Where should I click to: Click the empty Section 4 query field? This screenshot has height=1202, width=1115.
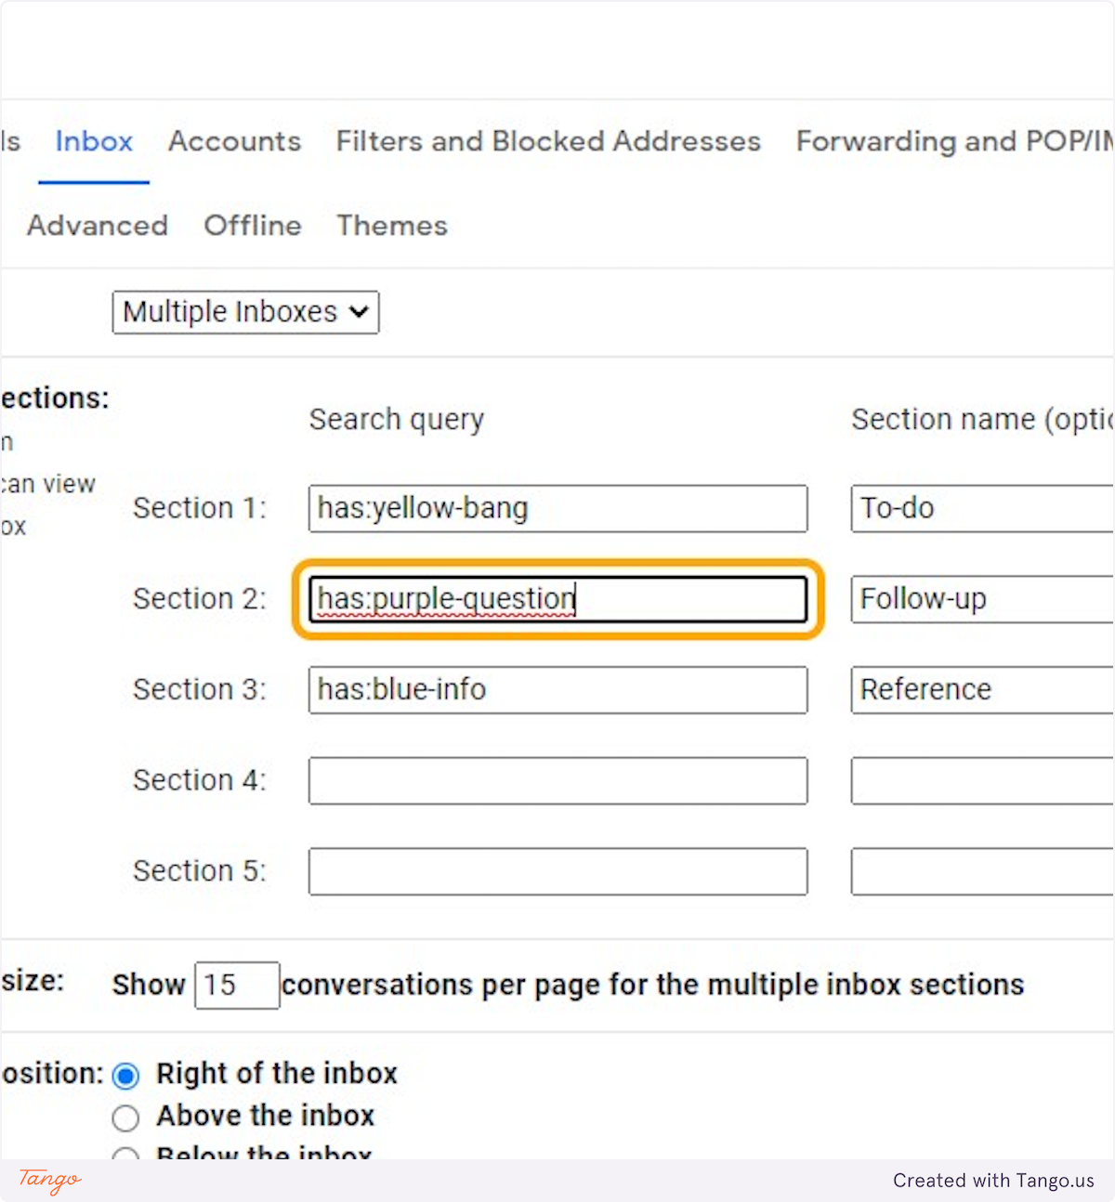[557, 780]
